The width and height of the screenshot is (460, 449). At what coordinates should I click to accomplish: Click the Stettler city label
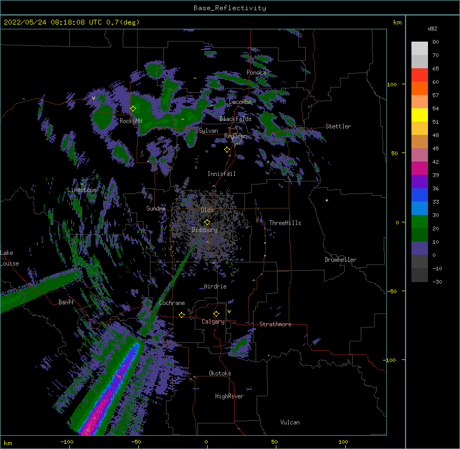point(338,126)
